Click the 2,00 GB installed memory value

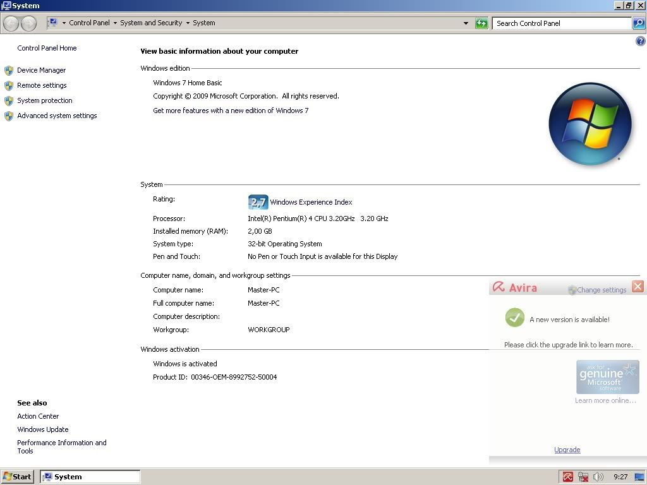260,231
